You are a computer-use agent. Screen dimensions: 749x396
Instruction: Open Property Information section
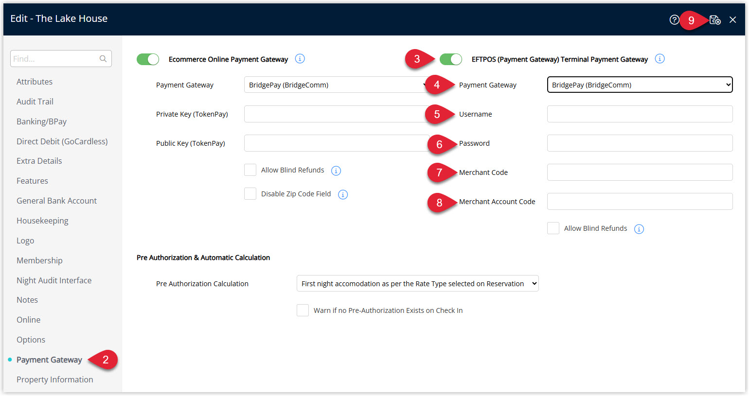tap(55, 379)
